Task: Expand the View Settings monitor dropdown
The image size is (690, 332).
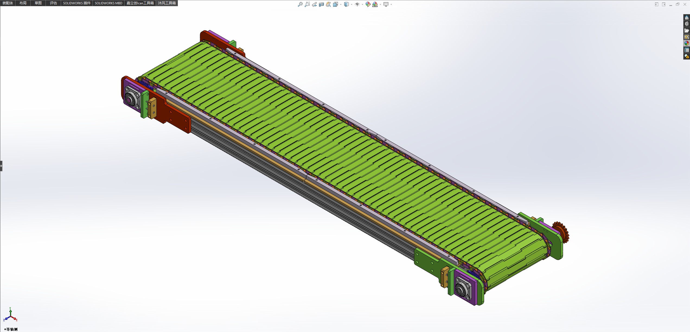Action: (x=391, y=5)
